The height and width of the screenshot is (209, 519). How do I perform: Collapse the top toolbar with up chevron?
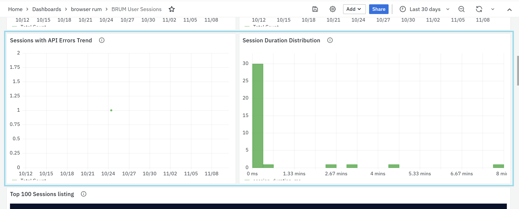(509, 9)
